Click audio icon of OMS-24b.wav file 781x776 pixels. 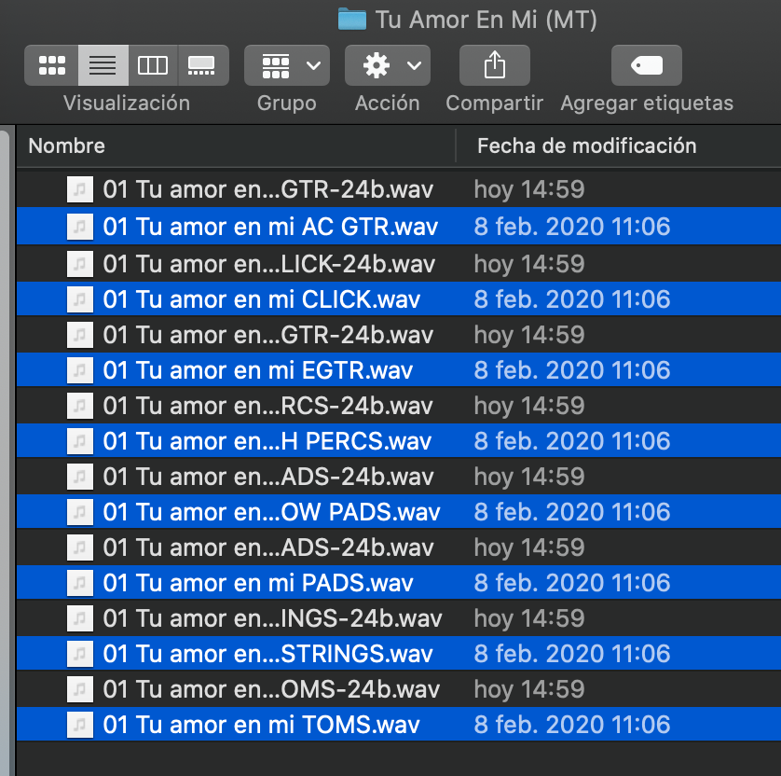pyautogui.click(x=80, y=688)
